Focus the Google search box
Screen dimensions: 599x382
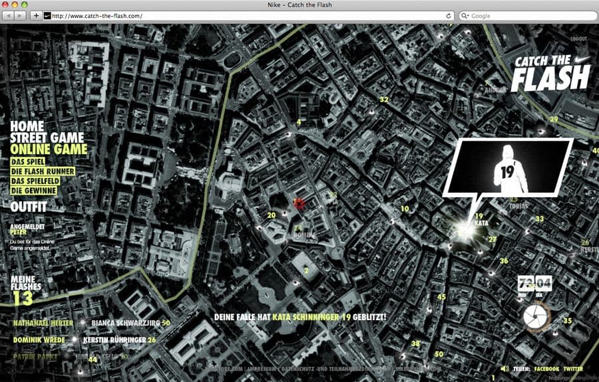pos(528,16)
